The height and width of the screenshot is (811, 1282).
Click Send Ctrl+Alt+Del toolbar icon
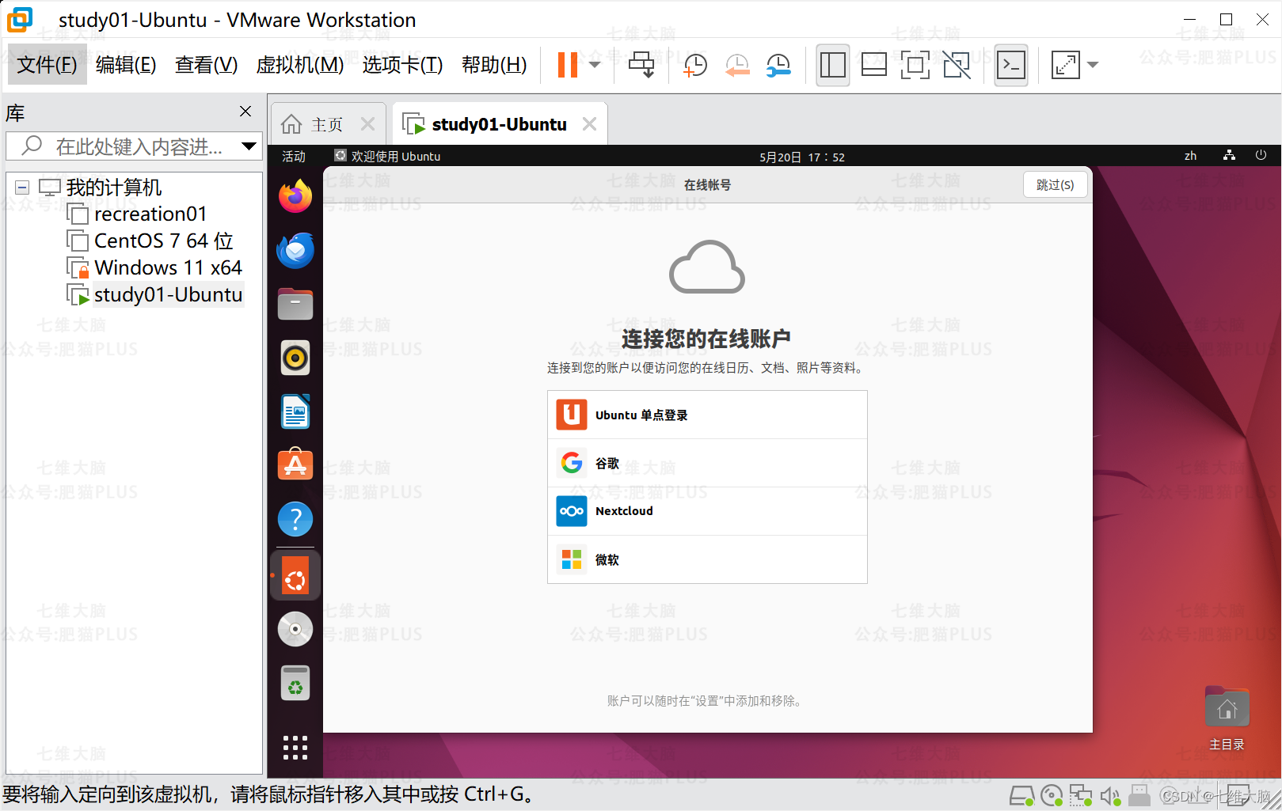click(x=641, y=65)
